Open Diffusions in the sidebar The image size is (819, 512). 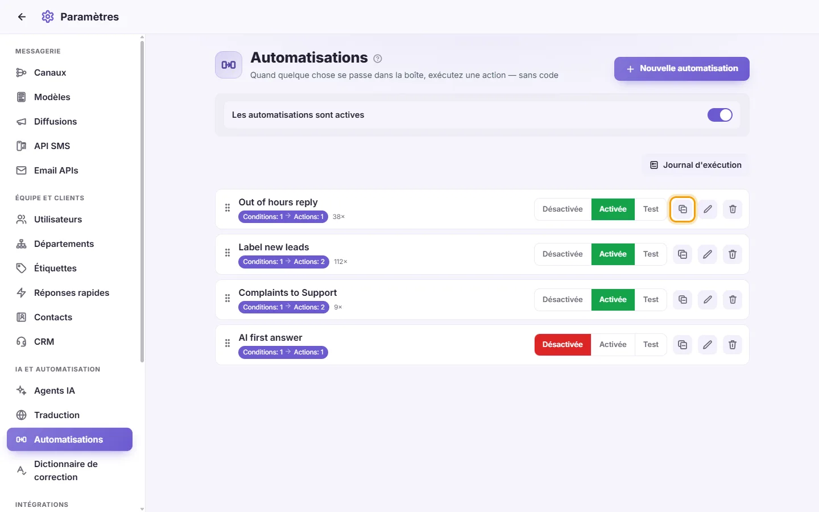coord(69,122)
